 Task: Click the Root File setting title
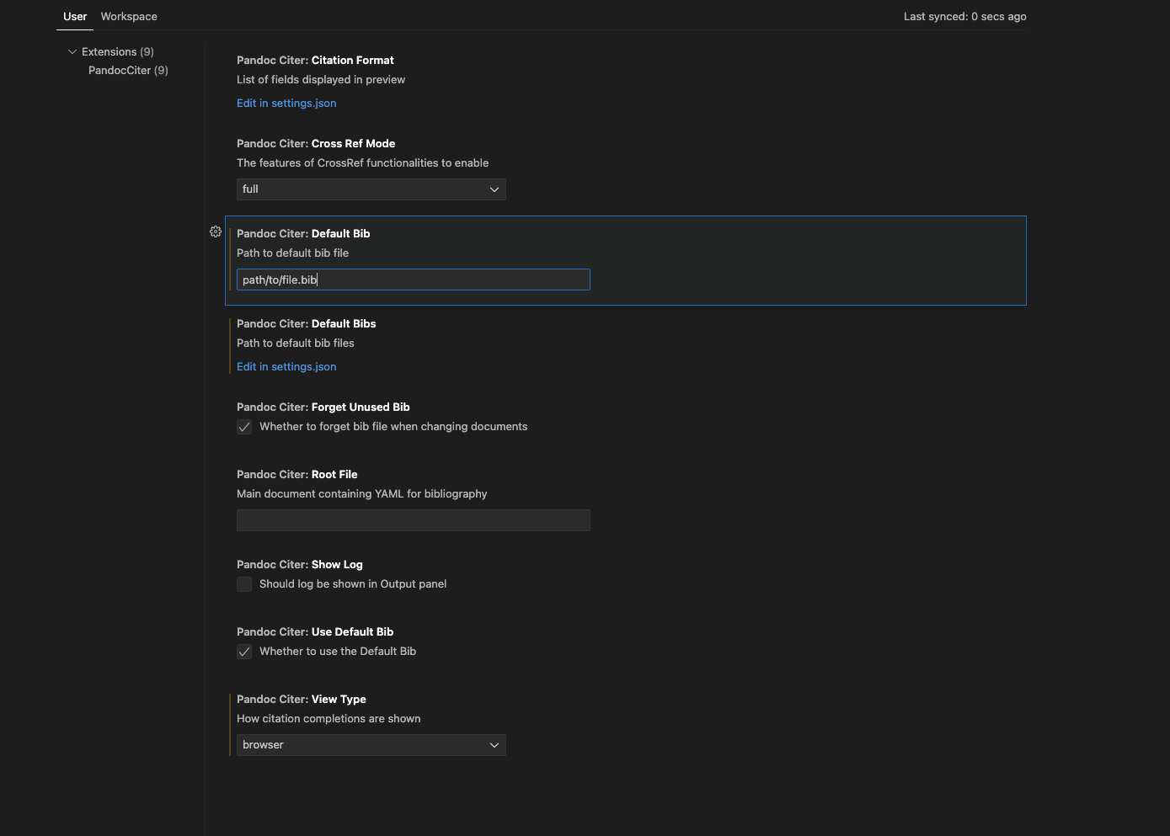click(297, 474)
